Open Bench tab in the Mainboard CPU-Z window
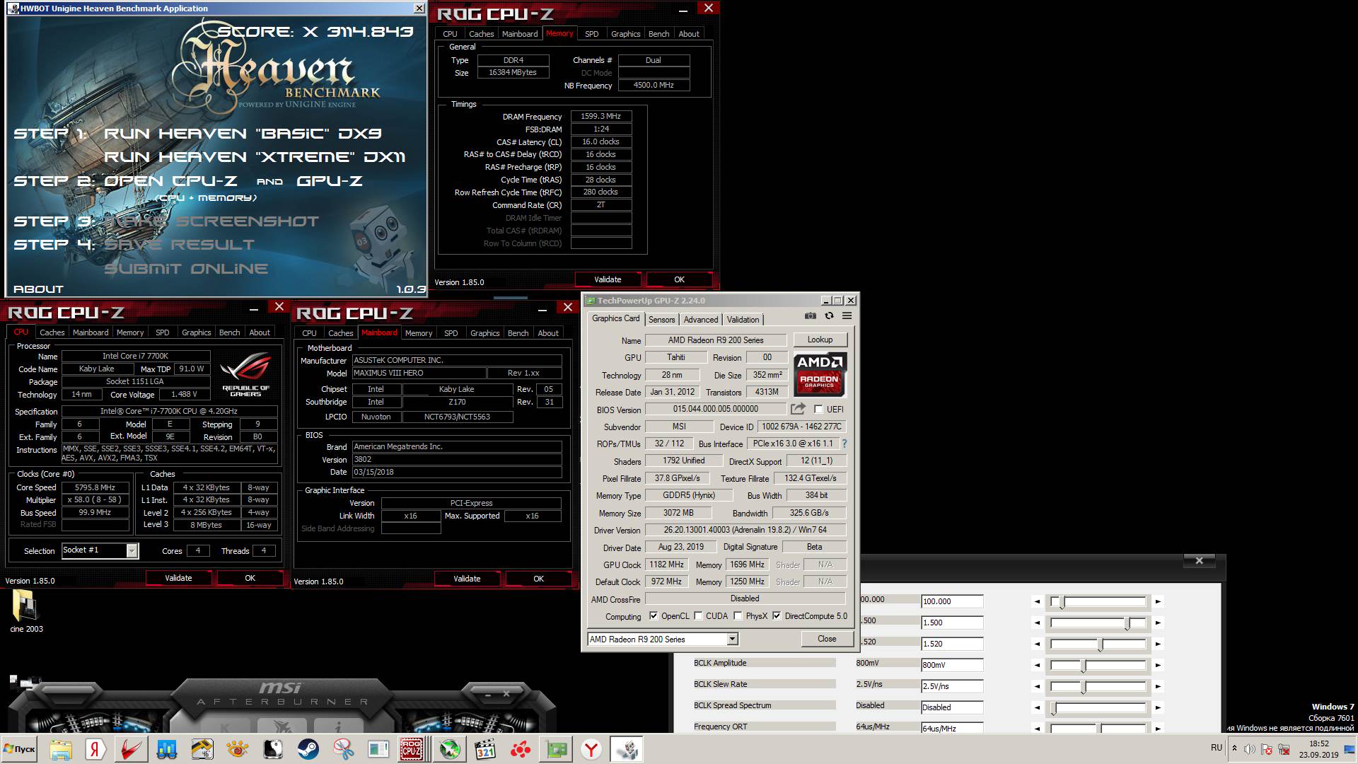1358x764 pixels. [518, 333]
